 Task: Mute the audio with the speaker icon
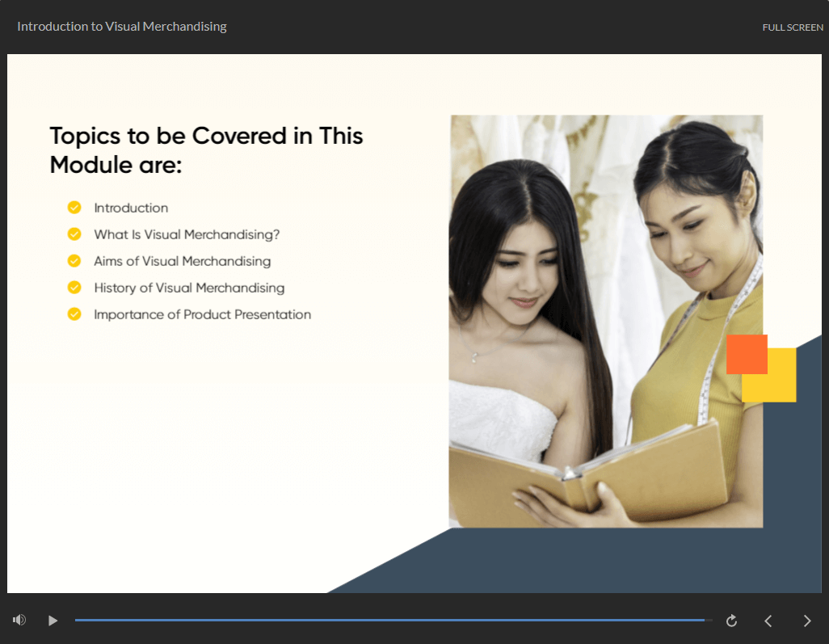[19, 620]
